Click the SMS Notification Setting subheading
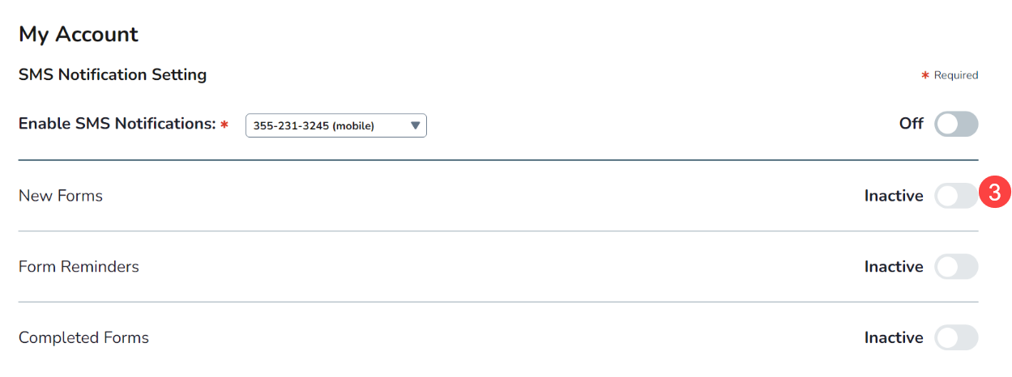 (x=113, y=75)
